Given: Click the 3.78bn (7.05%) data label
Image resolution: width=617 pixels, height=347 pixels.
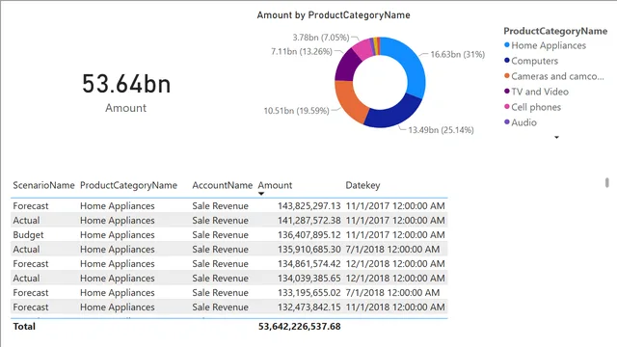Looking at the screenshot, I should click(x=321, y=38).
